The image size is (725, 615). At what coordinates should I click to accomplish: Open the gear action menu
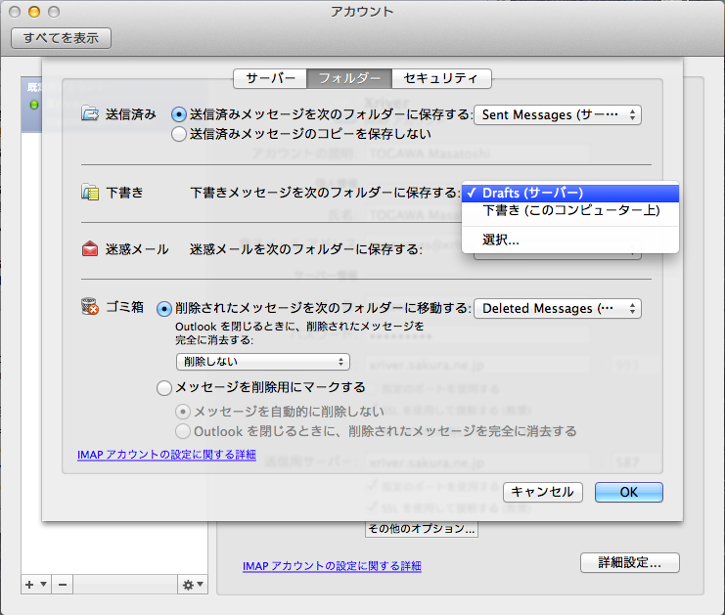pyautogui.click(x=192, y=584)
